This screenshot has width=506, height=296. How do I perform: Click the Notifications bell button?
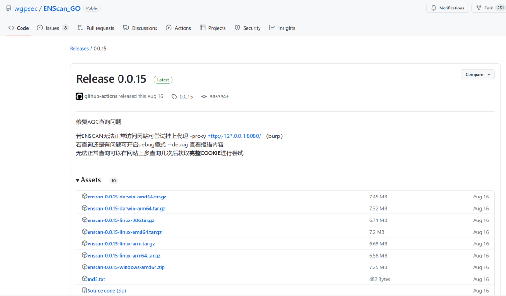[x=447, y=8]
